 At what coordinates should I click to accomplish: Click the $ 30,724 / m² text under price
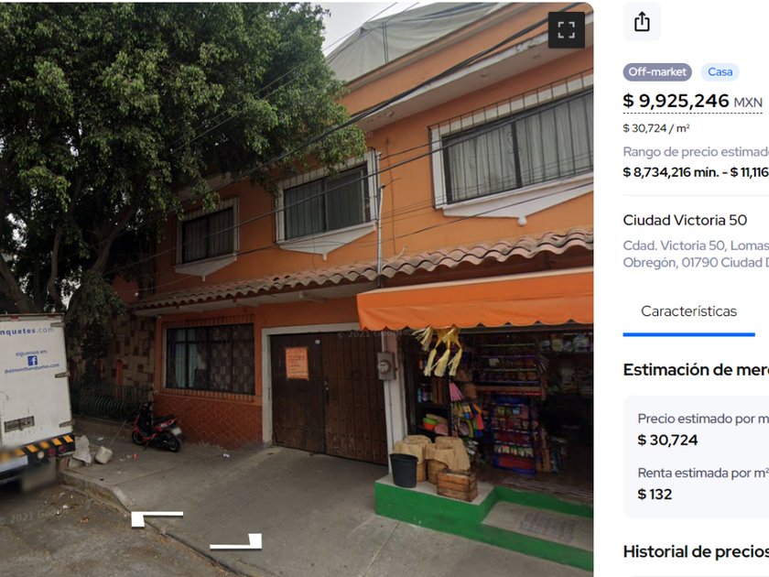pos(656,128)
